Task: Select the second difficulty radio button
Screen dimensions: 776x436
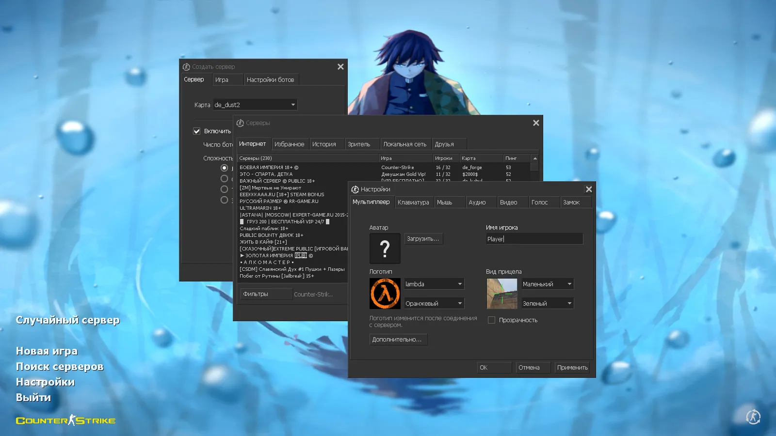Action: (224, 179)
